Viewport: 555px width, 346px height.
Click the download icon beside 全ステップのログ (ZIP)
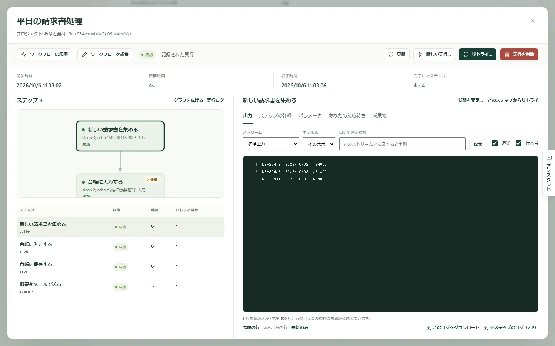pos(486,328)
